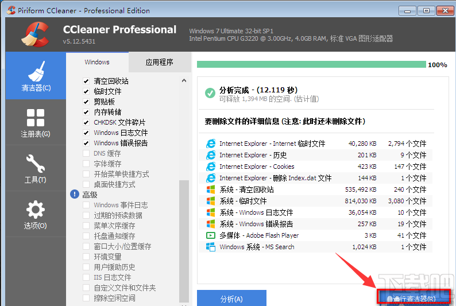Open the Tools (工具) section
This screenshot has height=306, width=456.
[x=36, y=168]
